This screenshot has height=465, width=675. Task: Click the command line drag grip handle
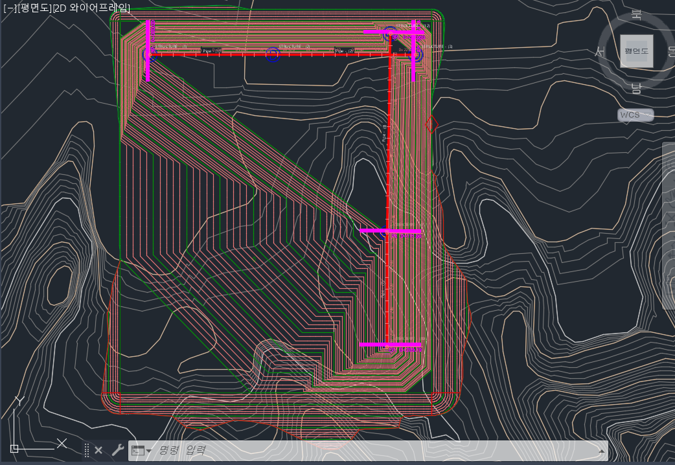pos(87,450)
